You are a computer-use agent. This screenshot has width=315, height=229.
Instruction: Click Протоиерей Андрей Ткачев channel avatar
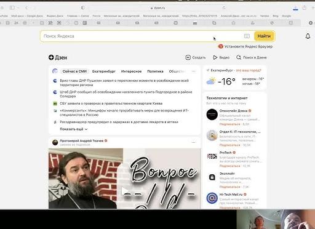[55, 142]
